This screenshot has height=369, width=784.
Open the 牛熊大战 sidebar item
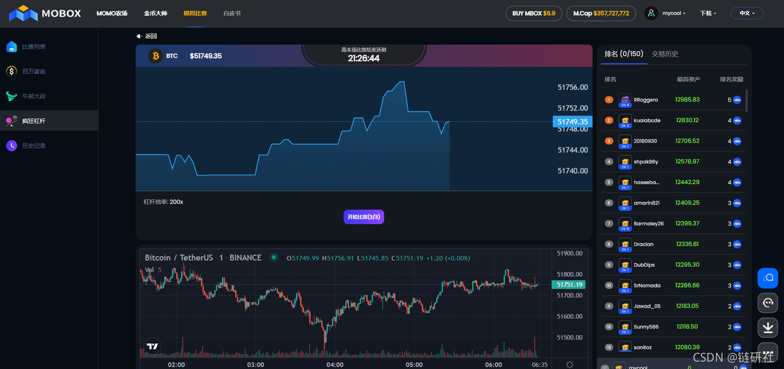49,96
